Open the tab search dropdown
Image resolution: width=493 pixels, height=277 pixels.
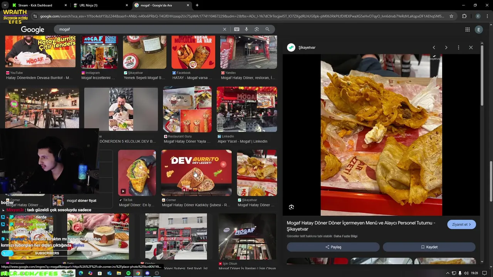point(5,5)
